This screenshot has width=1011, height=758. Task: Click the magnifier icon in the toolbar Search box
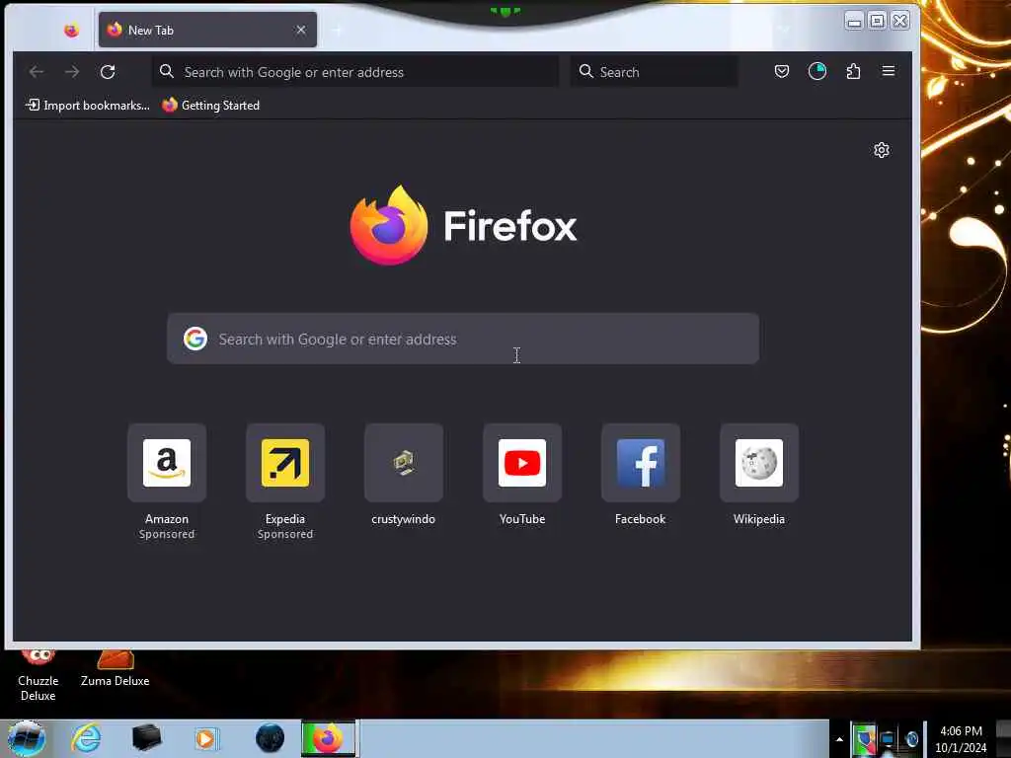pos(586,71)
